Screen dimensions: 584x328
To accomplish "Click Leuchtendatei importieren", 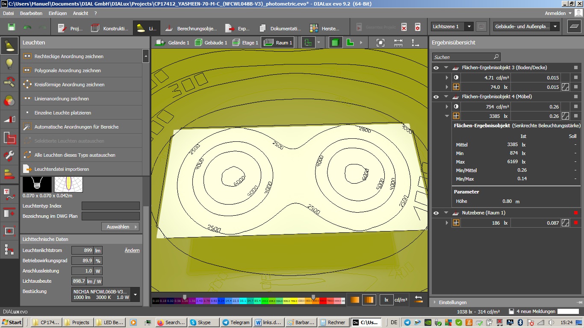I will [x=81, y=169].
